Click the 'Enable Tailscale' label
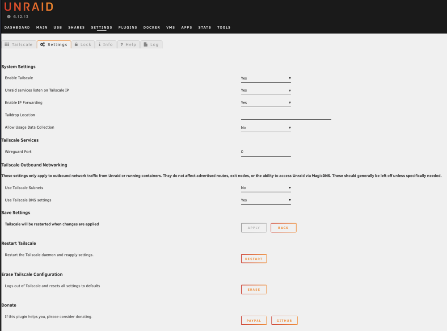The image size is (447, 331). click(x=19, y=78)
